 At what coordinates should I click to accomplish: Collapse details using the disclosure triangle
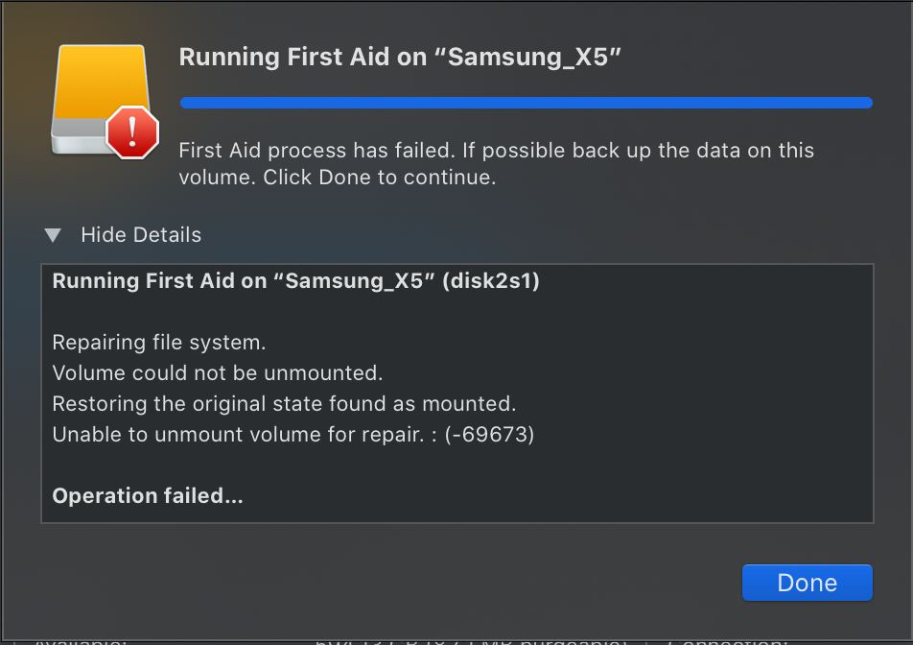tap(53, 235)
